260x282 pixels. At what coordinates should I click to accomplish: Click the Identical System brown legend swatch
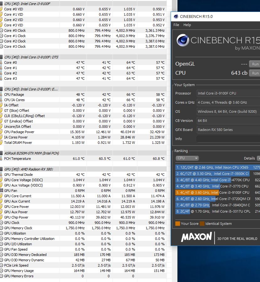[x=202, y=224]
